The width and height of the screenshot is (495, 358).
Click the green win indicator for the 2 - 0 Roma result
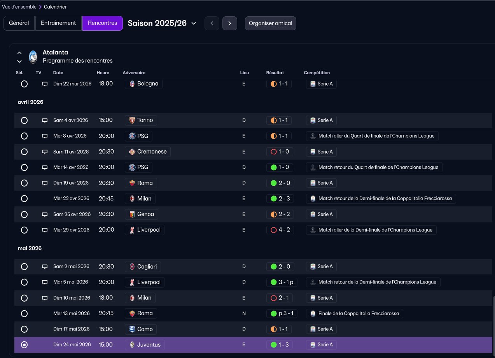point(273,183)
